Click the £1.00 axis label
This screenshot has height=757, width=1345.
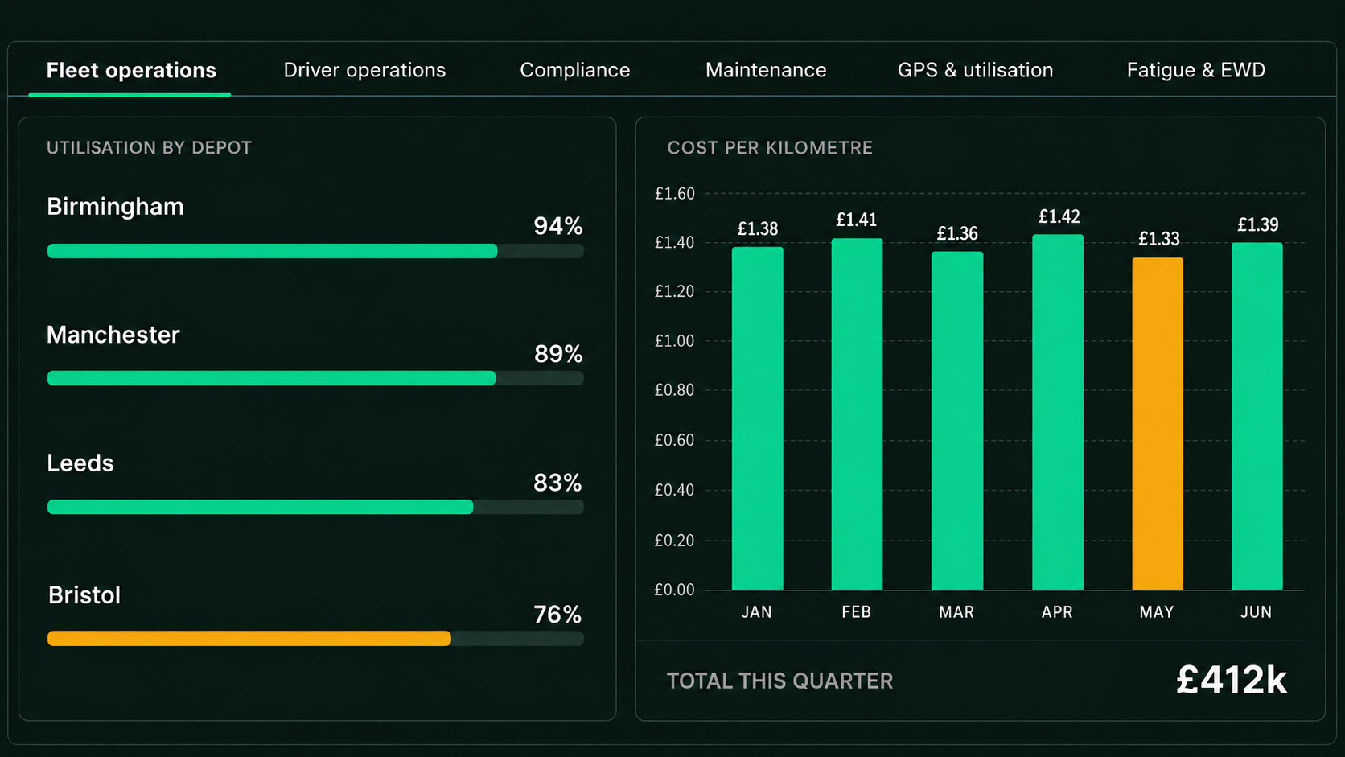click(x=675, y=341)
